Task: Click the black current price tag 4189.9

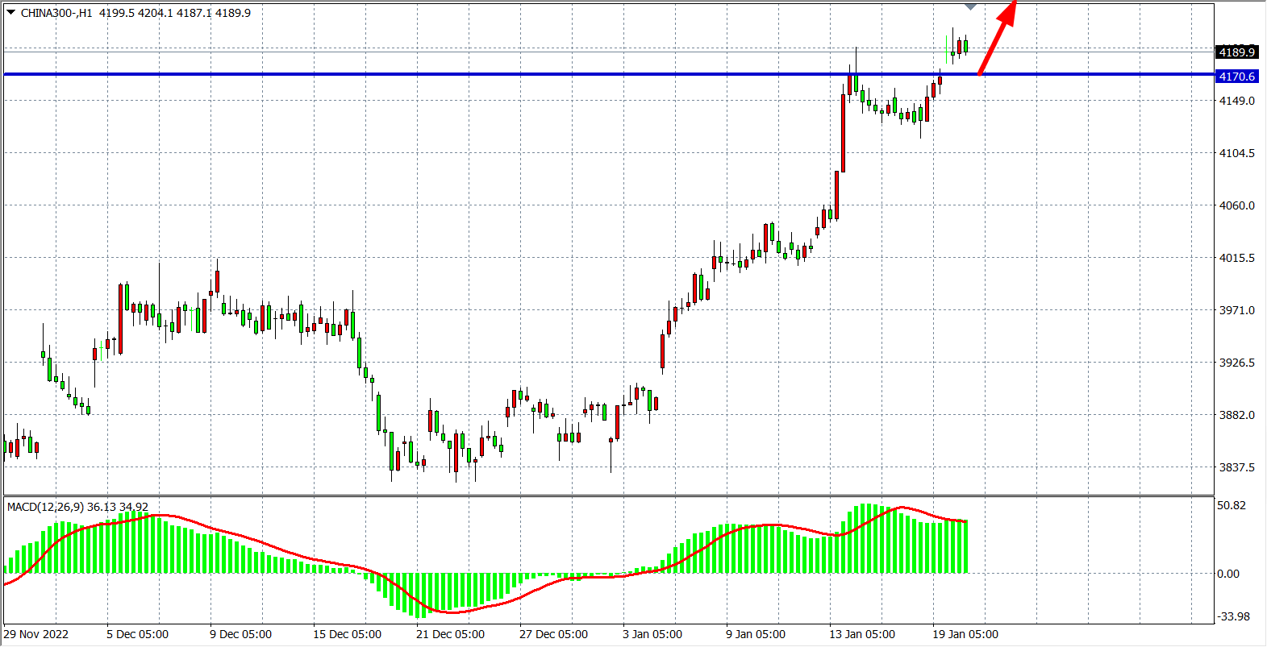Action: click(1236, 52)
